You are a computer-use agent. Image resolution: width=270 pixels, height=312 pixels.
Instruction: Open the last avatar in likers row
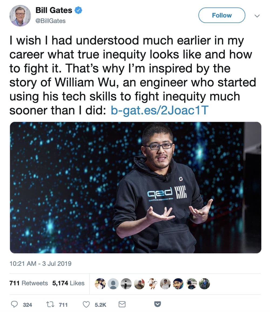tap(204, 284)
